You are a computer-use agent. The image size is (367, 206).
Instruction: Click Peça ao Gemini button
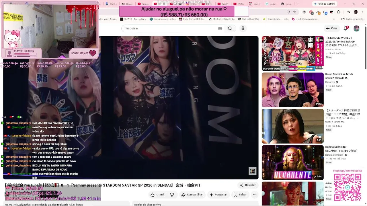coord(325,4)
